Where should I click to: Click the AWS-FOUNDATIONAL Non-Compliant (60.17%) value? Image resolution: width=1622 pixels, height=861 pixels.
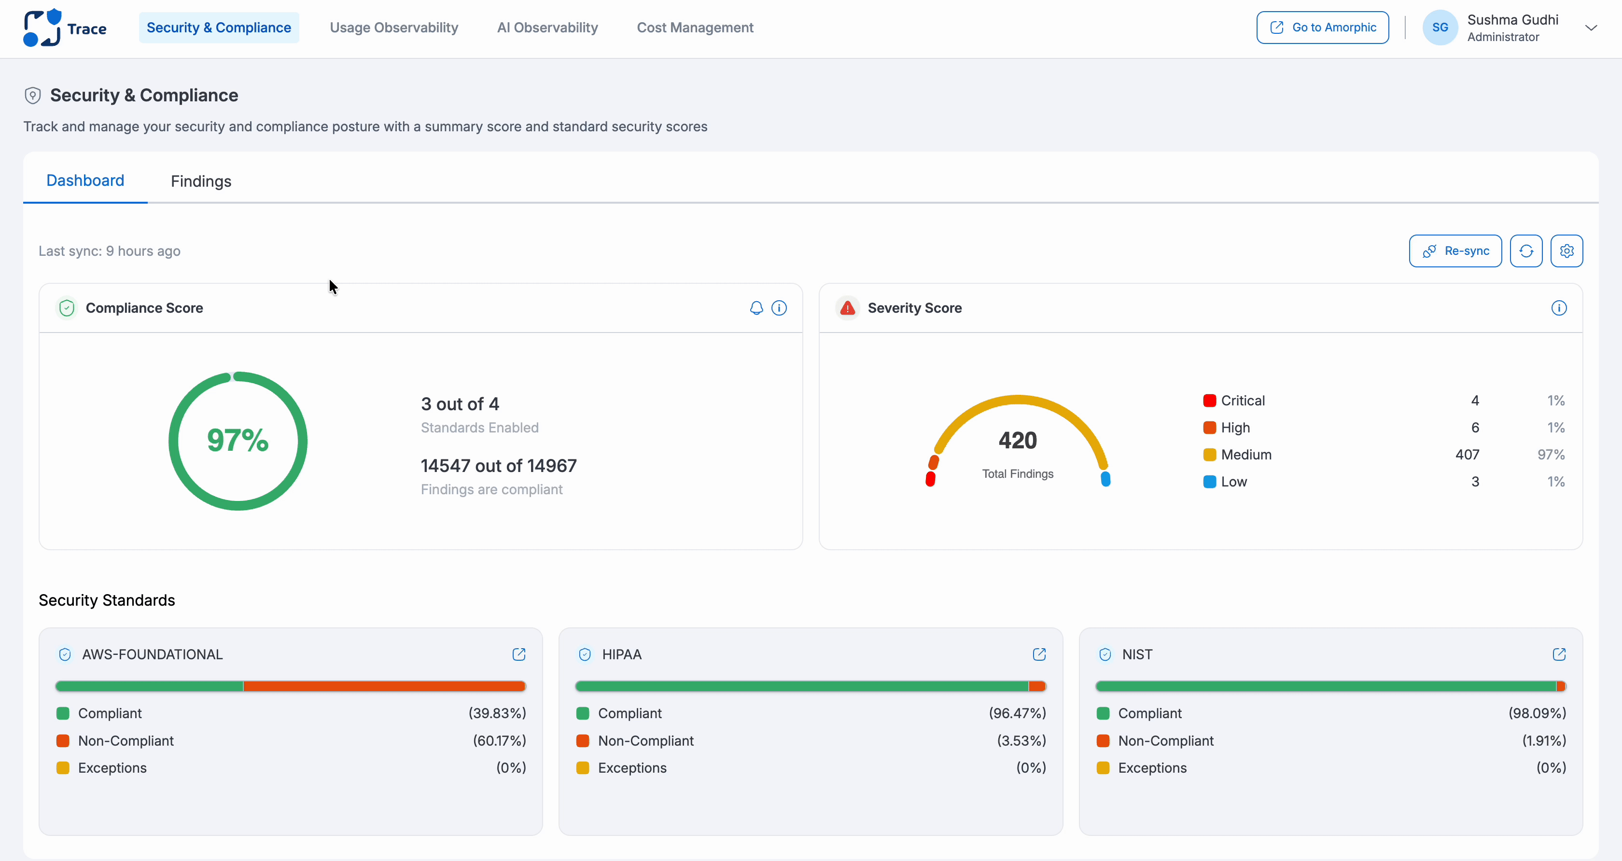499,741
